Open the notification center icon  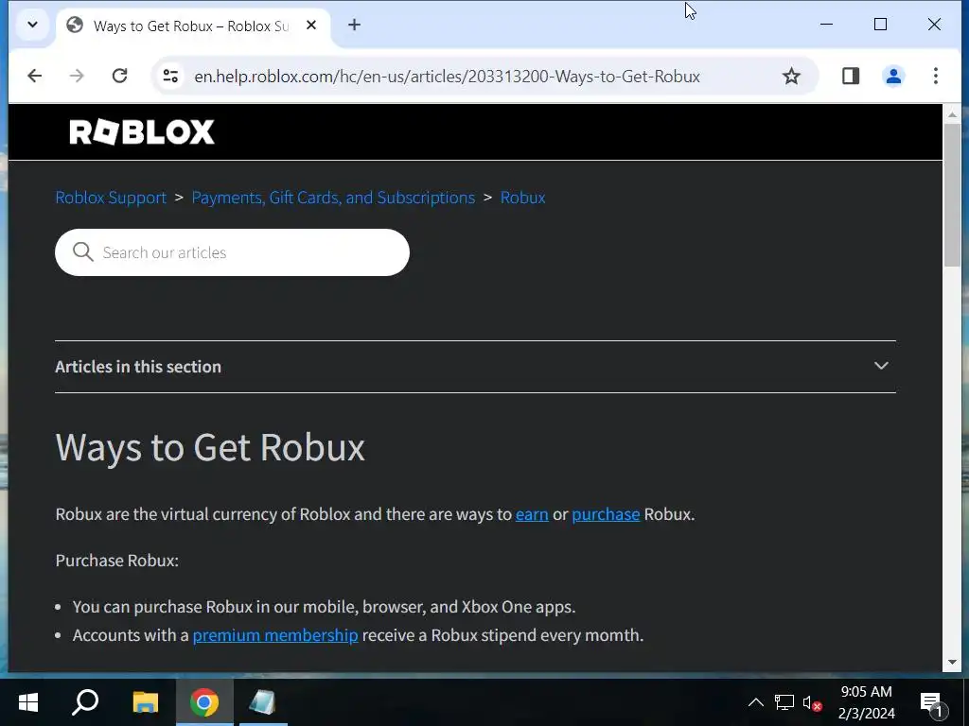932,703
